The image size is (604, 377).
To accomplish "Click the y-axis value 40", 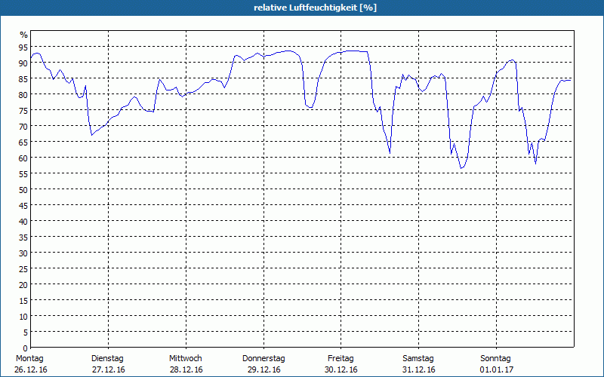I will [x=23, y=221].
